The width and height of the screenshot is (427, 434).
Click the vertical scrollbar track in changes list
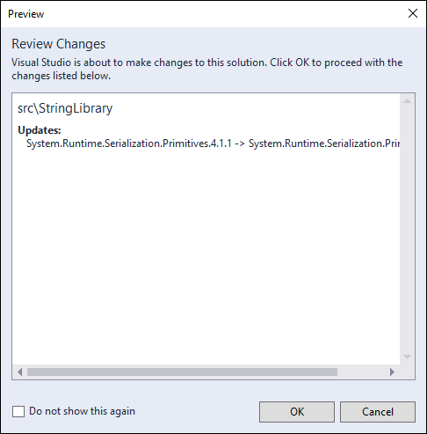pos(407,229)
